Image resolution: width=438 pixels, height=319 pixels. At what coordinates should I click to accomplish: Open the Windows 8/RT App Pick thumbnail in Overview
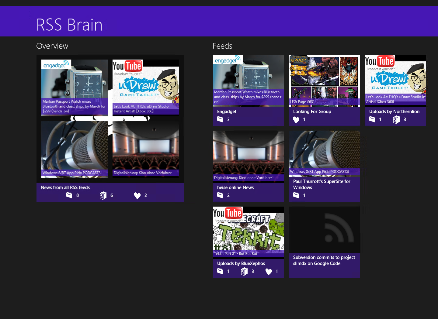[x=75, y=149]
